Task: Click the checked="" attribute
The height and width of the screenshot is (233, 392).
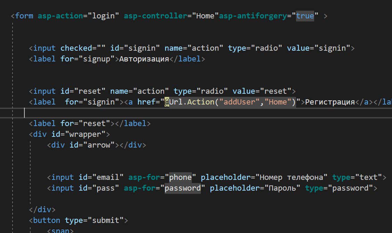Action: 83,48
